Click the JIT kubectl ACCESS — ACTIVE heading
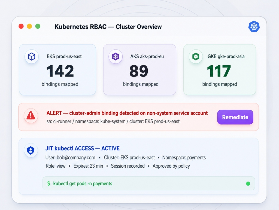The width and height of the screenshot is (279, 210). (x=82, y=148)
